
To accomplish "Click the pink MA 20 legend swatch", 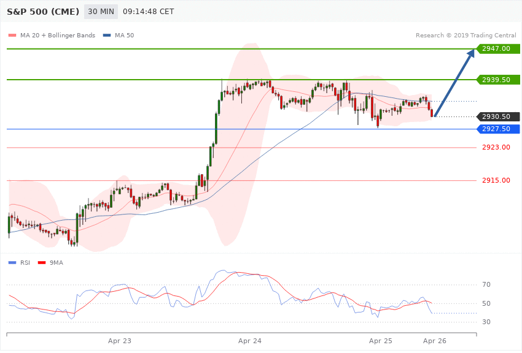I will (x=12, y=35).
